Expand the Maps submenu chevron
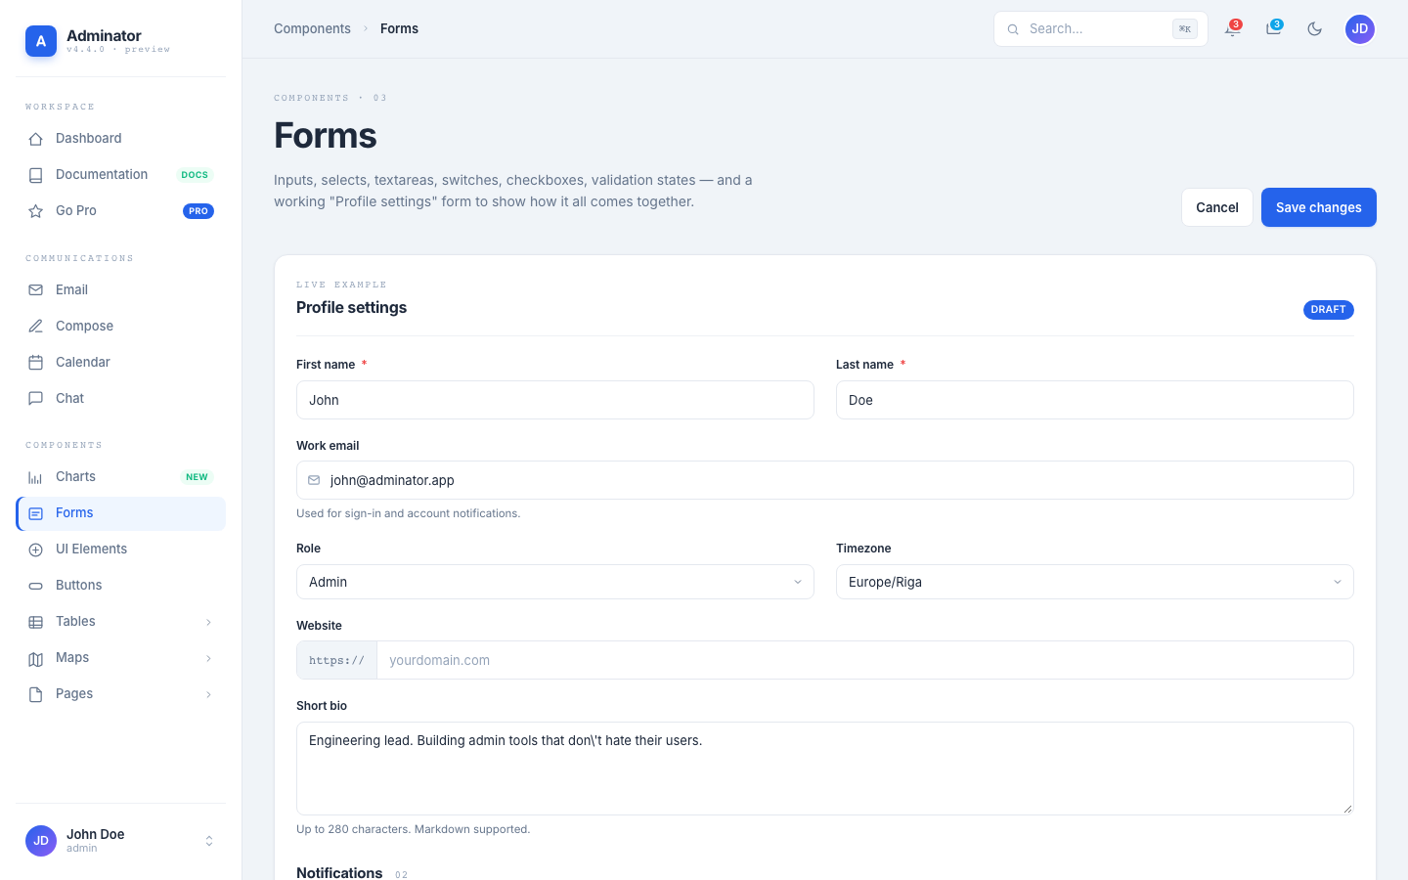The width and height of the screenshot is (1408, 880). (208, 658)
